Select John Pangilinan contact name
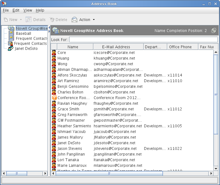The image size is (220, 185). pos(71,154)
